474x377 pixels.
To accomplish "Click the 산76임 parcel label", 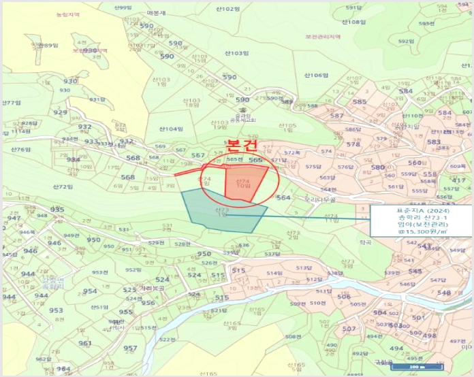I will (20, 150).
